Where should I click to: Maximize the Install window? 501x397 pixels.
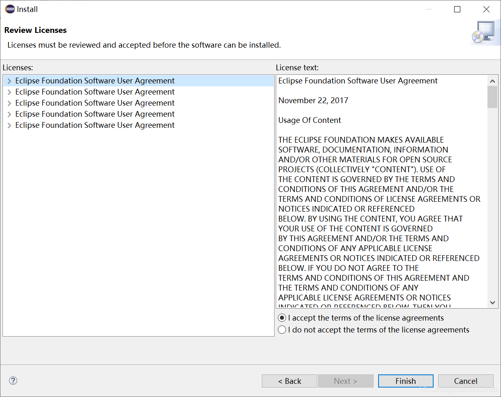point(457,9)
